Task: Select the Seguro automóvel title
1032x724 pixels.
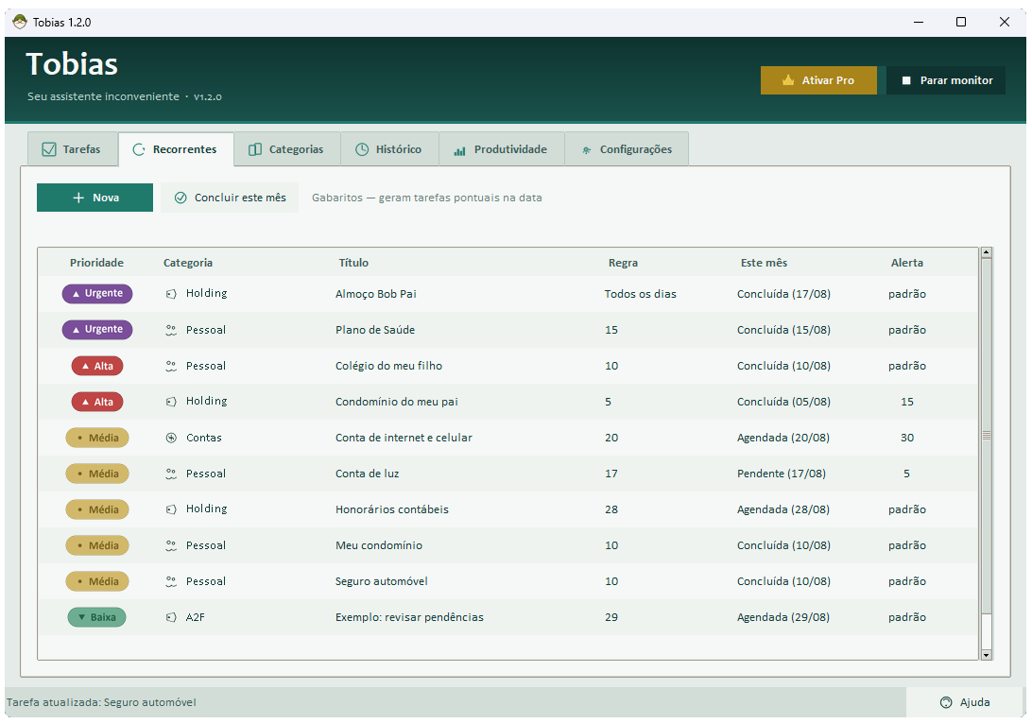Action: [x=382, y=581]
